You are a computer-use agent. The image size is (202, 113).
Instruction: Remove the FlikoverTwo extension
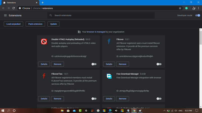(58, 99)
